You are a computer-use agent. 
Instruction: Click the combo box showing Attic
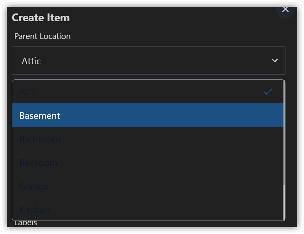[x=148, y=61]
